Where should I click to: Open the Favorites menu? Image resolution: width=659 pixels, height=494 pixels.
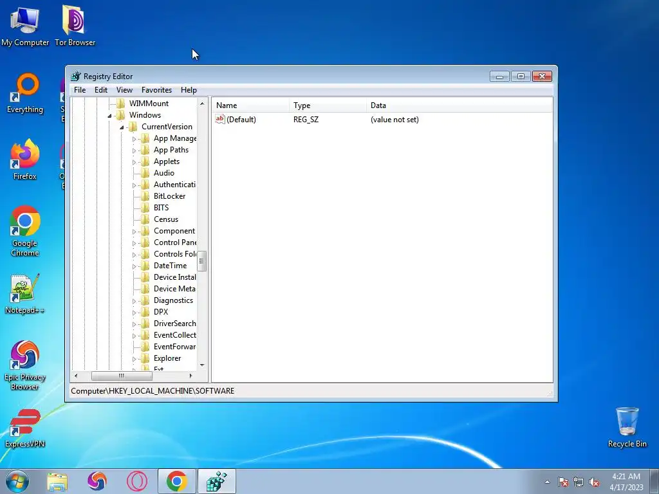(157, 90)
